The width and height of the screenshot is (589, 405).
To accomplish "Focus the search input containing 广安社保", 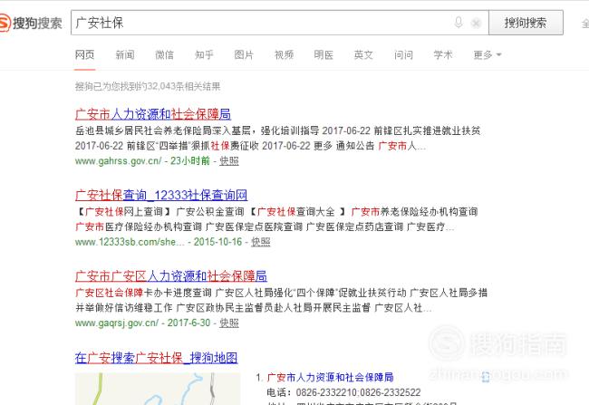I will [279, 23].
